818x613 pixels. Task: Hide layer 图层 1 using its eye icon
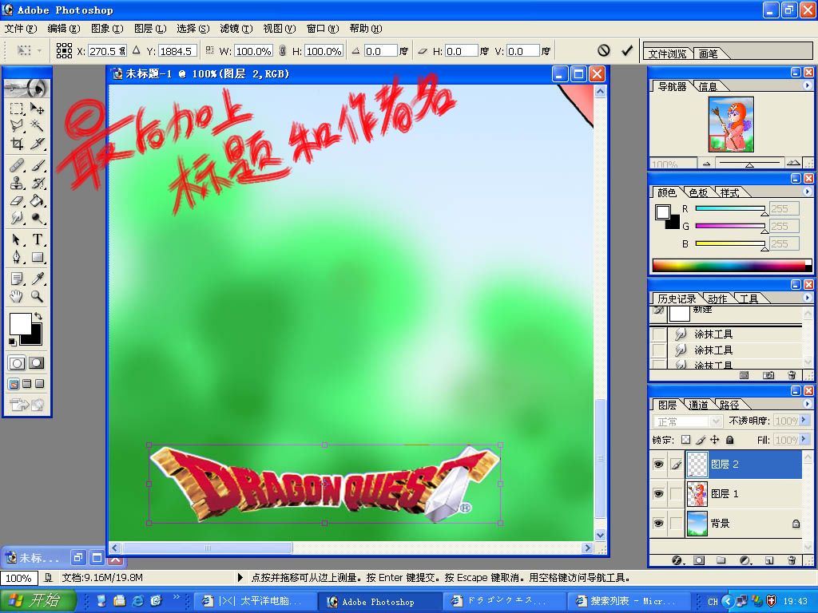(x=658, y=493)
